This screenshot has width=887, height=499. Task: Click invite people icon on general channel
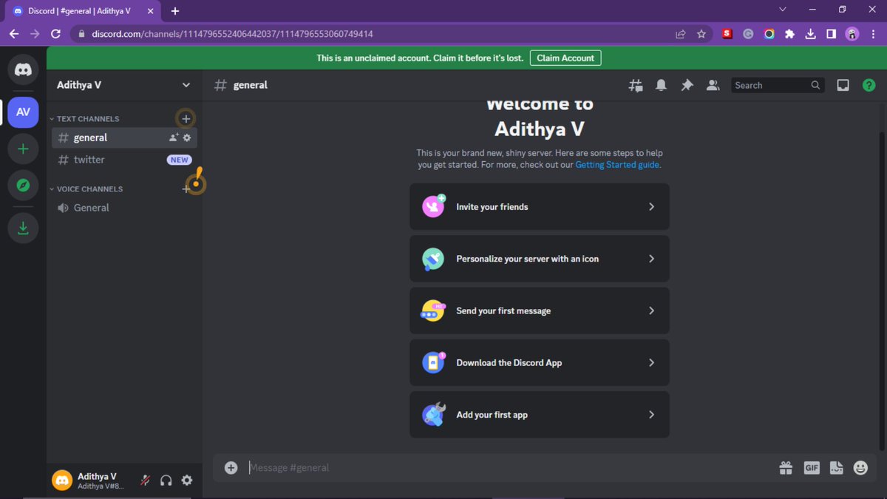click(x=174, y=138)
